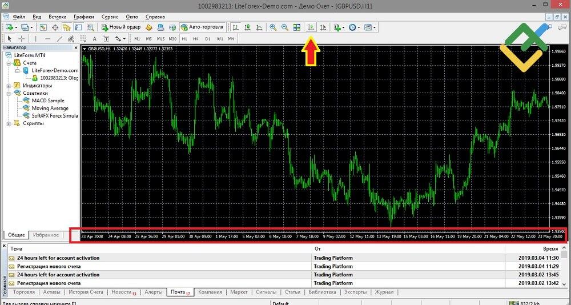Tile chart windows icon
This screenshot has height=305, width=571.
pos(297,27)
